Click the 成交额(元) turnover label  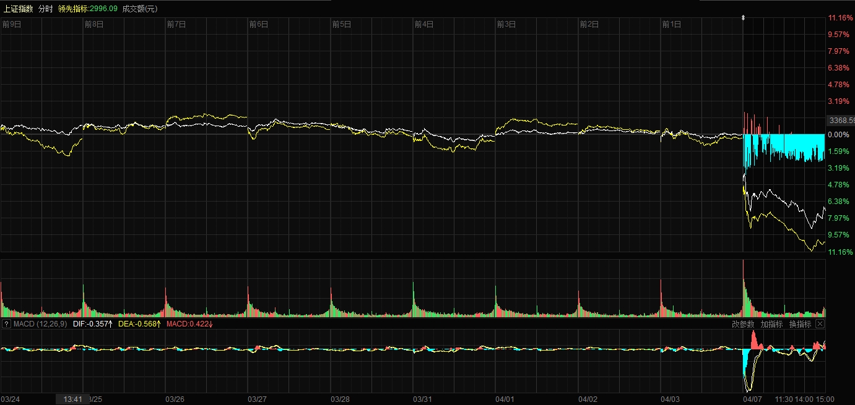140,9
